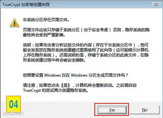The image size is (163, 118).
Task: Click the line ending with 将会被安全擦除
Action: [54, 60]
